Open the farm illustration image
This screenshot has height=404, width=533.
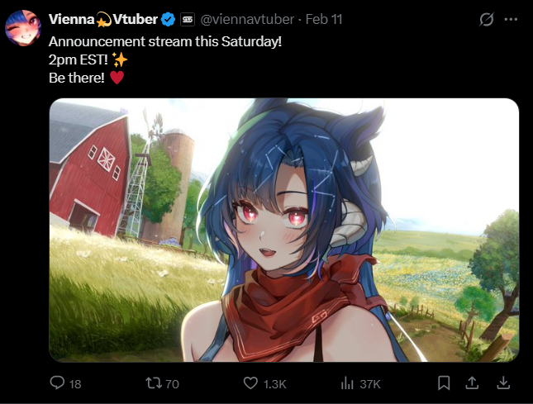point(284,230)
